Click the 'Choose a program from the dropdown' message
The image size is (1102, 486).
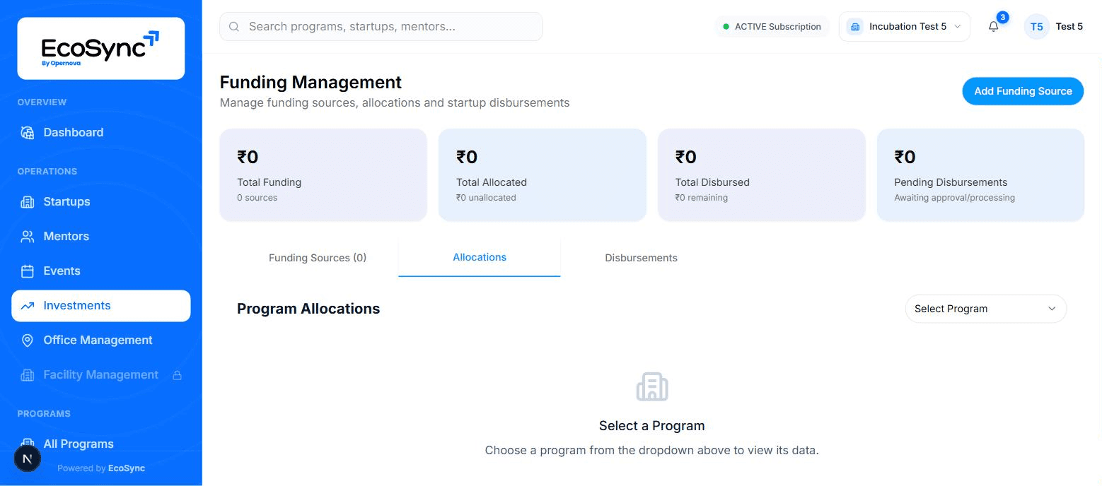tap(652, 451)
